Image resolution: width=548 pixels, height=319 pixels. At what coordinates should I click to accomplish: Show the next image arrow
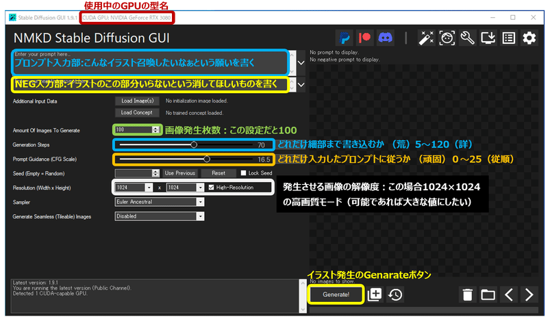pos(529,294)
